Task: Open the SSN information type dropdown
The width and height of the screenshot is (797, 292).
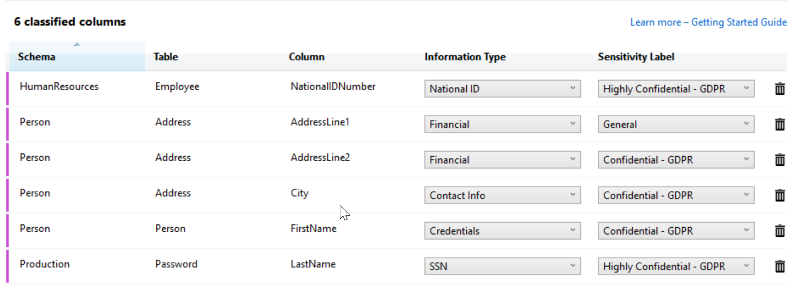Action: pyautogui.click(x=502, y=266)
